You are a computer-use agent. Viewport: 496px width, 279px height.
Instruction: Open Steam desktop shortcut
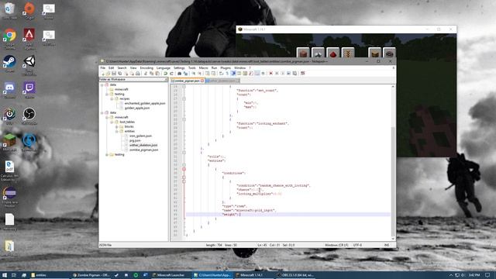(9, 62)
